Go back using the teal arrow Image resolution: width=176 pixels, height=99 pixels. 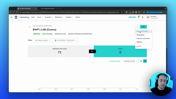coord(30,27)
